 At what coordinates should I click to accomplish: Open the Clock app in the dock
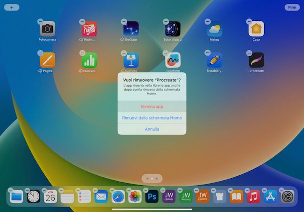click(33, 197)
